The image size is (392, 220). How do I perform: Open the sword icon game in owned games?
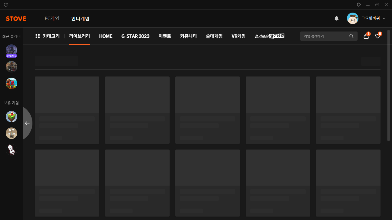click(x=11, y=150)
